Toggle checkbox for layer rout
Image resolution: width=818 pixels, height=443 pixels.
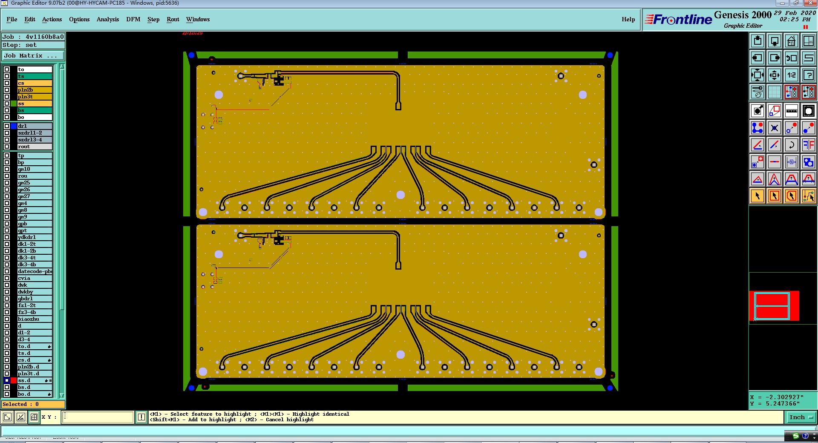coord(7,147)
